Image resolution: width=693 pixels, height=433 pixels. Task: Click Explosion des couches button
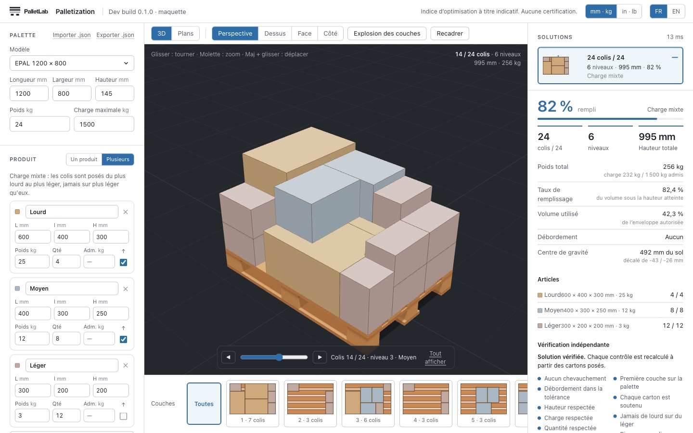pyautogui.click(x=387, y=33)
